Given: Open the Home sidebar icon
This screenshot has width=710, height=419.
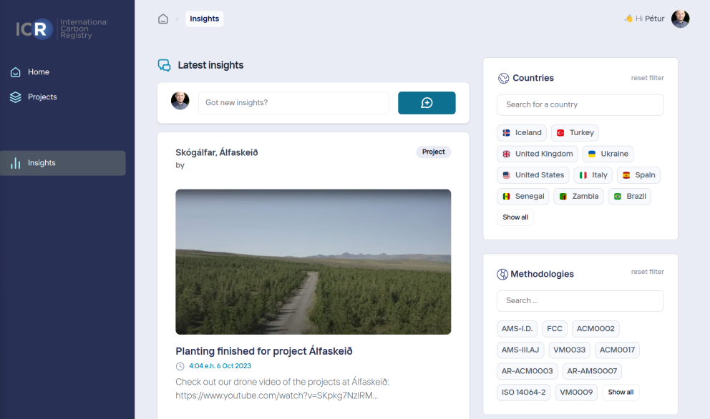Looking at the screenshot, I should point(16,72).
